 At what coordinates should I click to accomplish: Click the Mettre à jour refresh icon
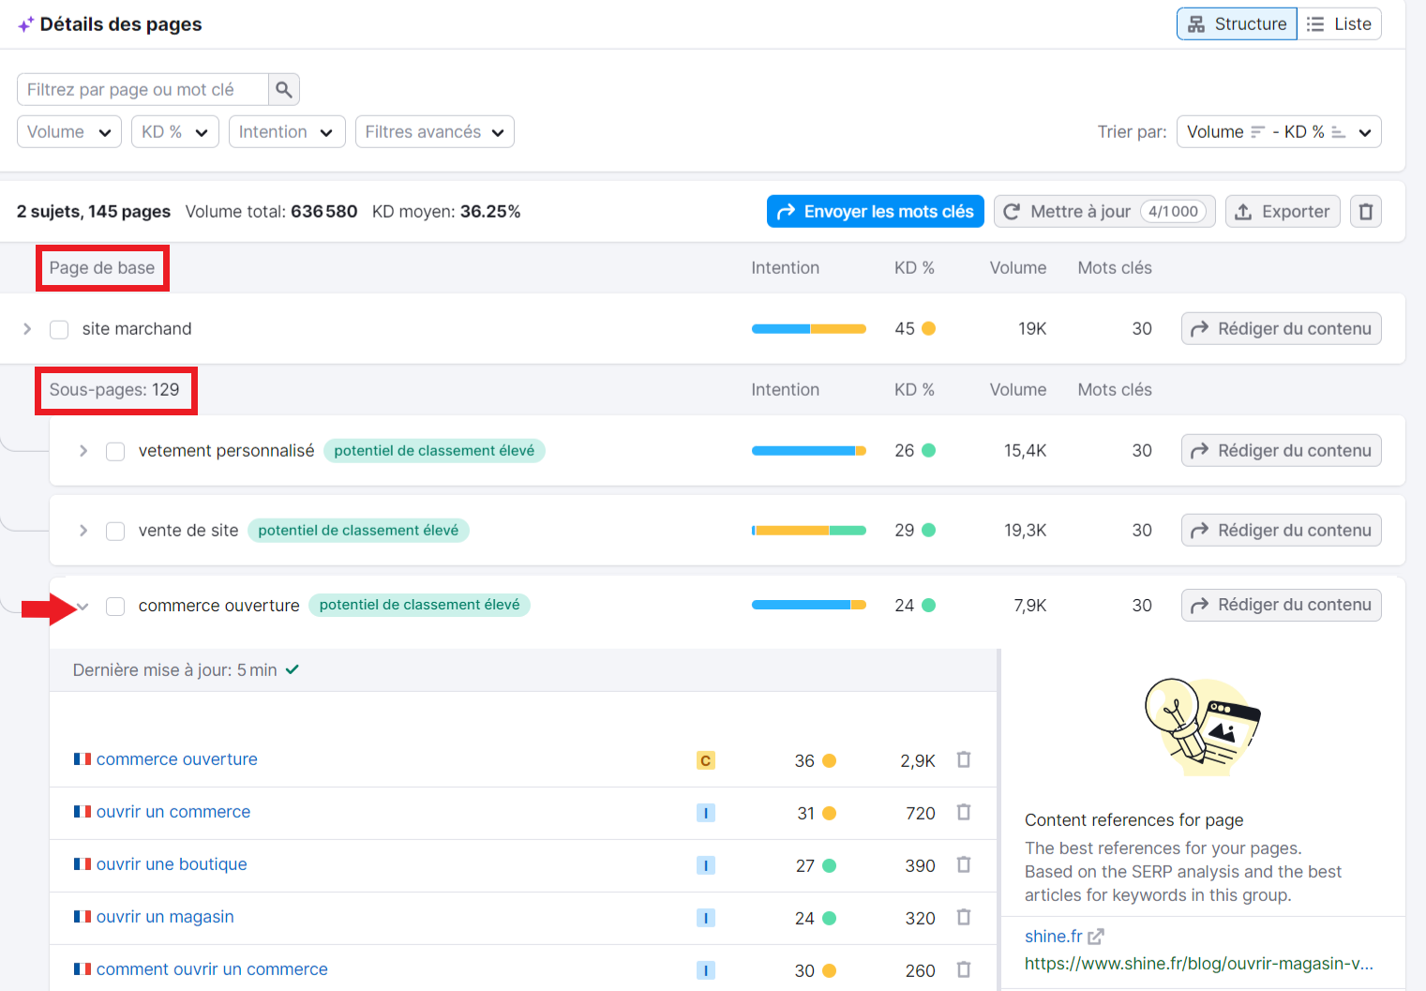click(x=1012, y=211)
